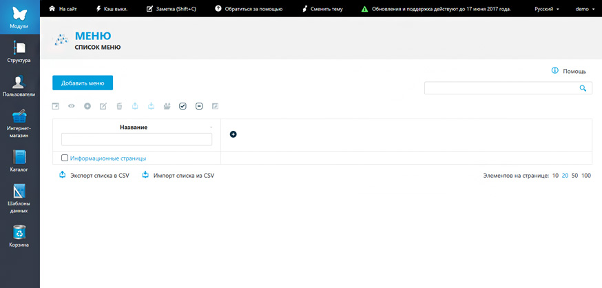The width and height of the screenshot is (602, 288).
Task: Tick the Информационные страницы checkbox
Action: click(65, 158)
